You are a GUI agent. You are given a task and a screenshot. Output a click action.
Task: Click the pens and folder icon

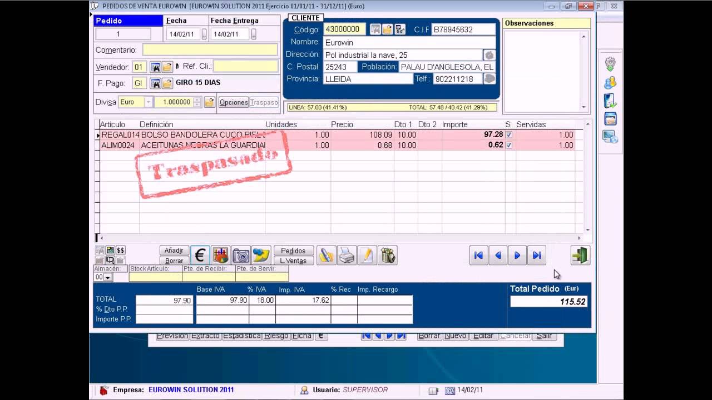pyautogui.click(x=327, y=255)
